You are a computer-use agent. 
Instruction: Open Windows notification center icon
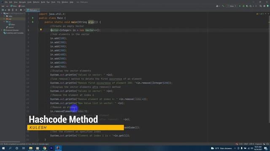pyautogui.click(x=266, y=148)
